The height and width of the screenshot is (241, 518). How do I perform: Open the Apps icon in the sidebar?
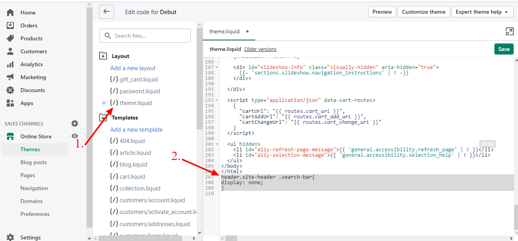[x=9, y=103]
